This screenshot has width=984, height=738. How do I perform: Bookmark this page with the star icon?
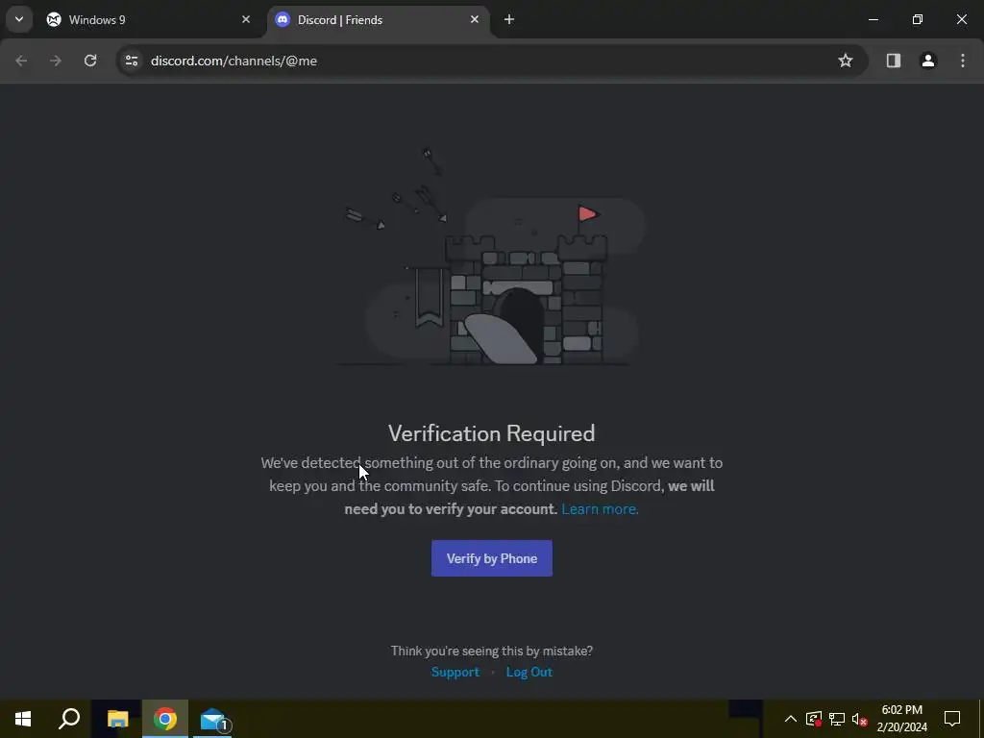pos(846,61)
